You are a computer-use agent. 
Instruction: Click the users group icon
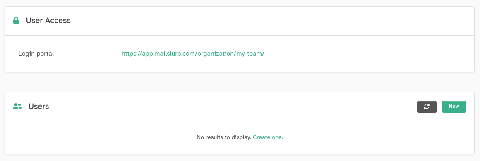17,107
